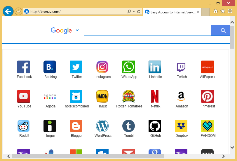The height and width of the screenshot is (161, 237).
Task: Click the blue search magnifier button
Action: 223,31
